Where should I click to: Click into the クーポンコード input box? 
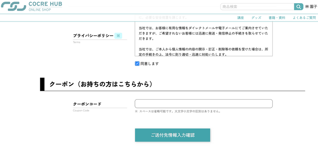pos(204,104)
